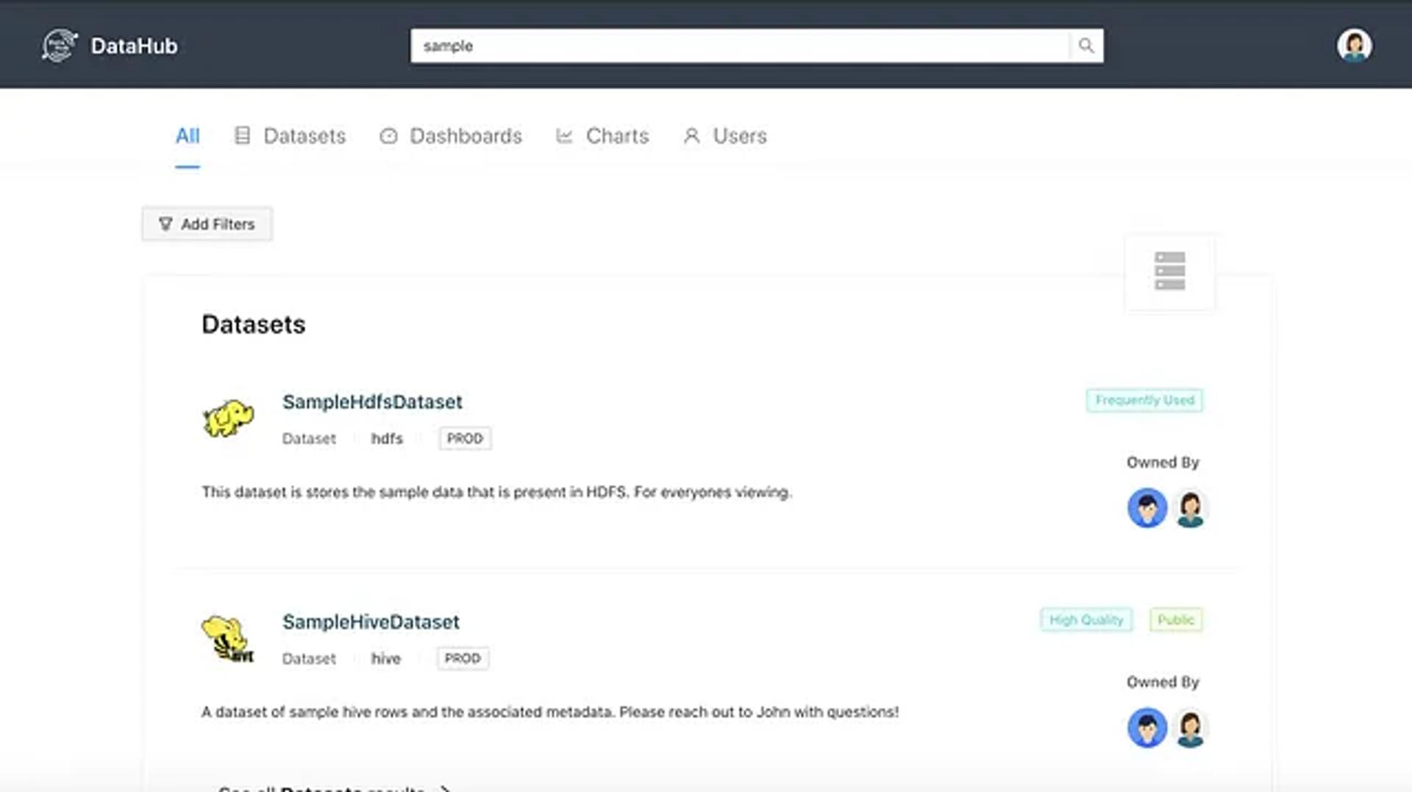
Task: Click the DataHub logo icon
Action: (60, 46)
